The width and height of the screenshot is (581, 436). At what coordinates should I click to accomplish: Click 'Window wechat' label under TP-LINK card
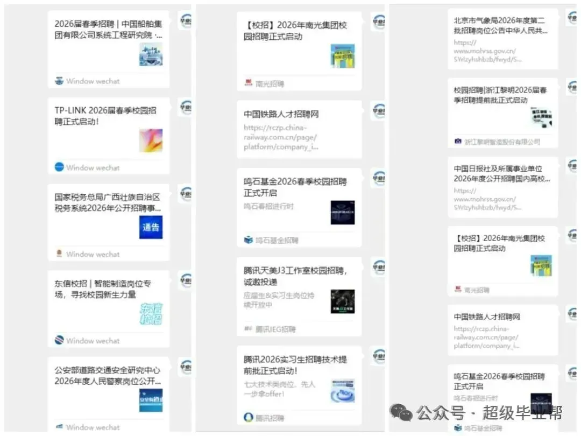coord(93,167)
